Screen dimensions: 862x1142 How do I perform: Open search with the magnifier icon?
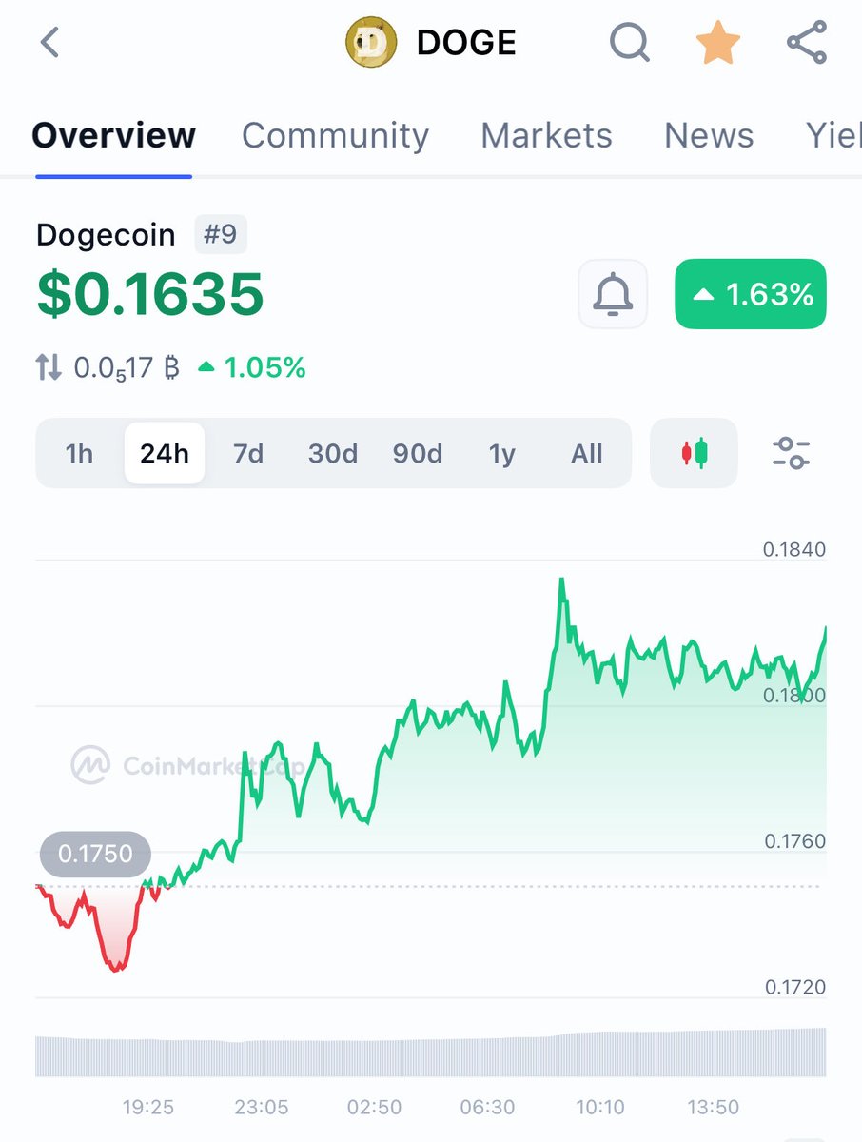[629, 43]
